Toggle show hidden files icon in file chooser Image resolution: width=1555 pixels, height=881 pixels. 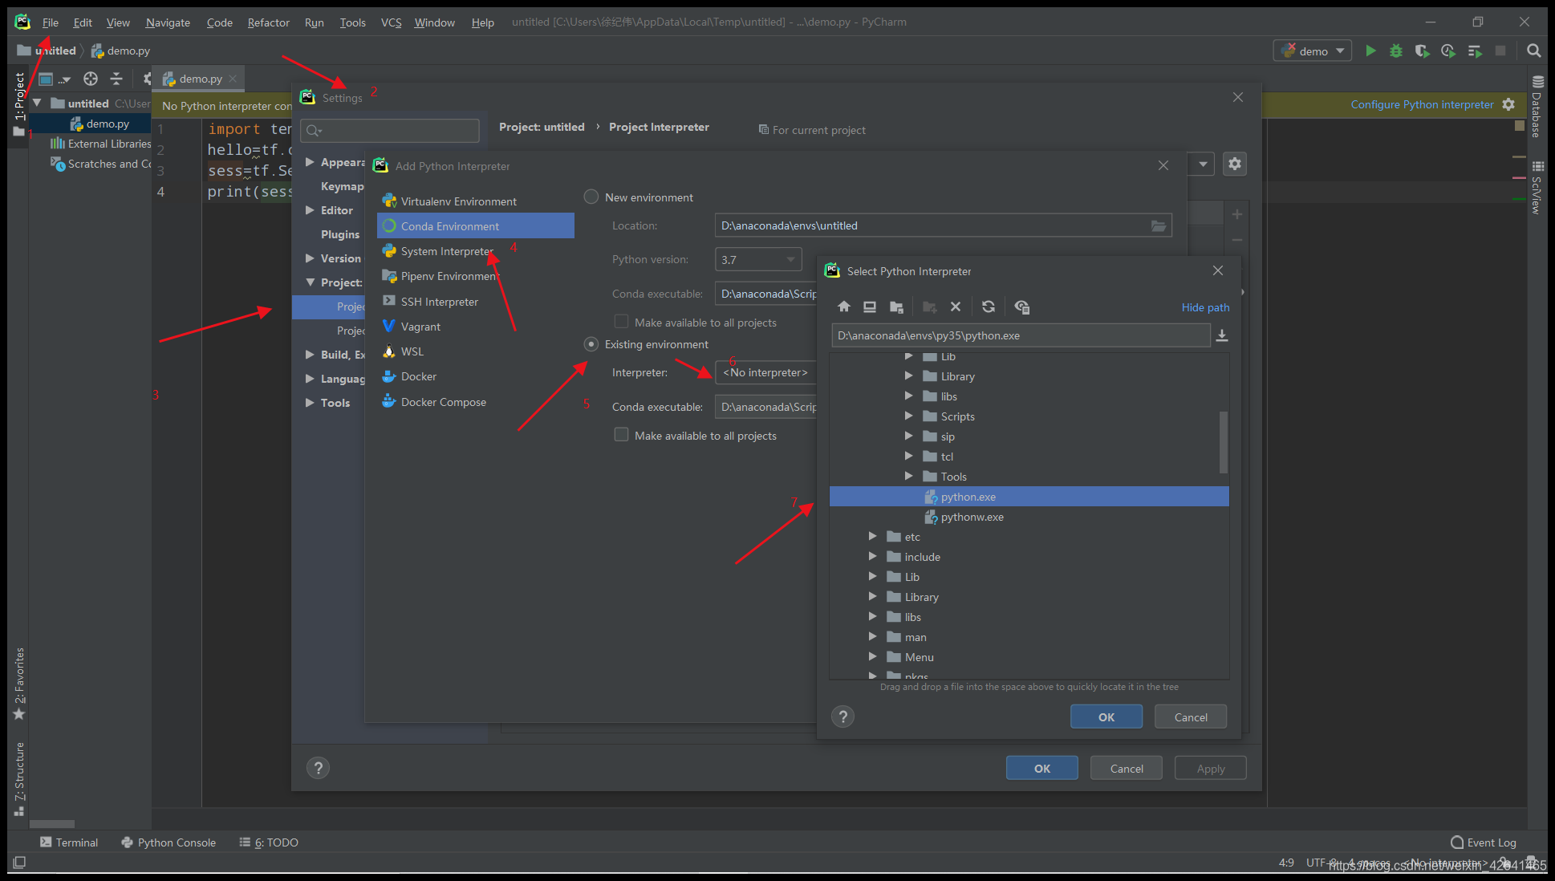pos(1021,307)
